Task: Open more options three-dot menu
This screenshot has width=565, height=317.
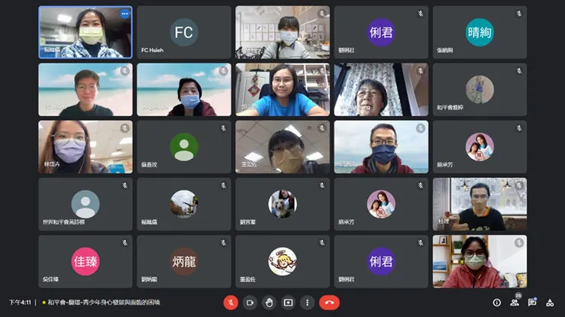Action: 307,302
